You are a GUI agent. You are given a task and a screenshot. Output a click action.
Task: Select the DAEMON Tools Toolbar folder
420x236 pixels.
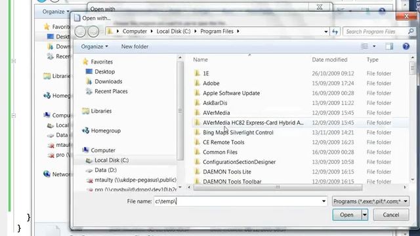point(232,182)
